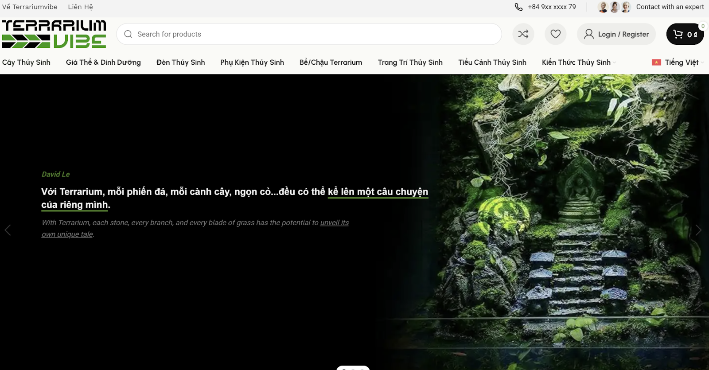Click the phone icon in top bar
Viewport: 709px width, 370px height.
(518, 7)
